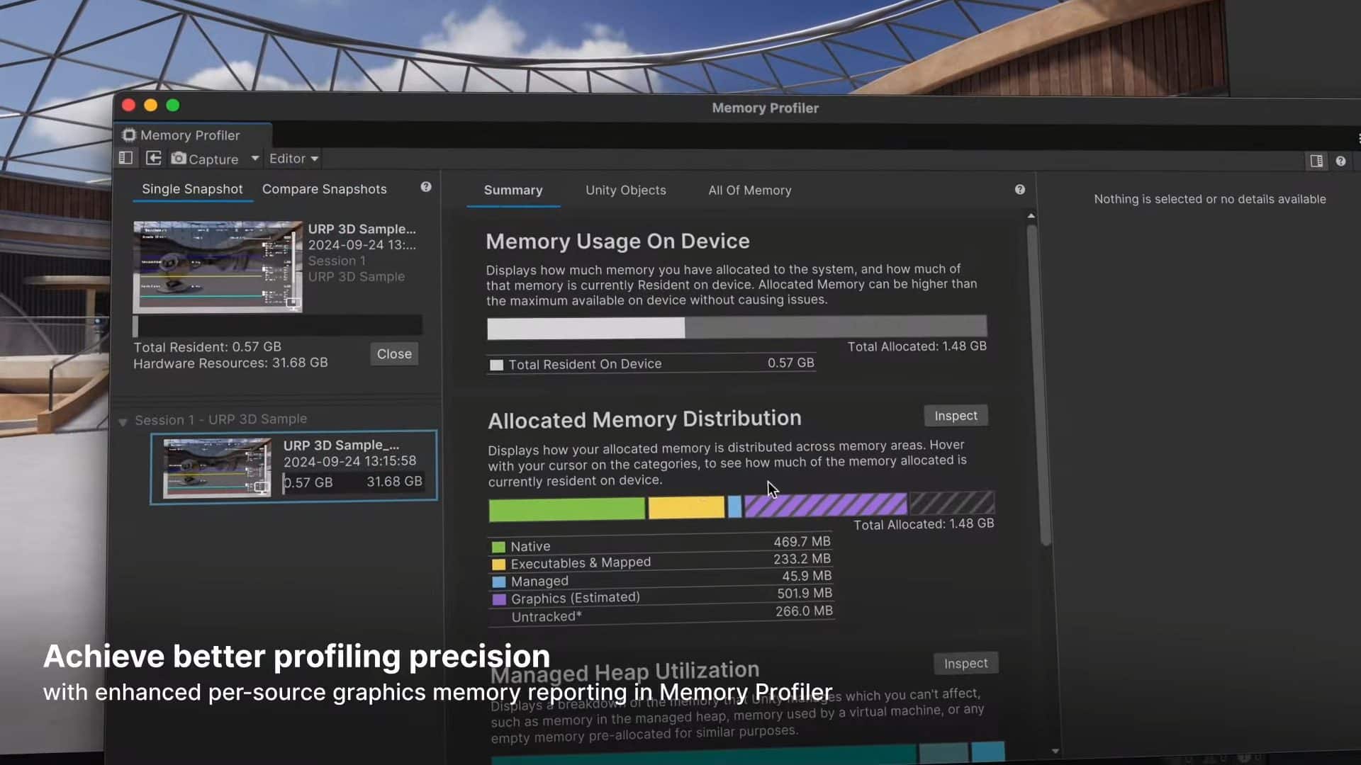Screen dimensions: 1361x765
Task: Click the help icon beside Compare Snapshots
Action: tap(426, 186)
